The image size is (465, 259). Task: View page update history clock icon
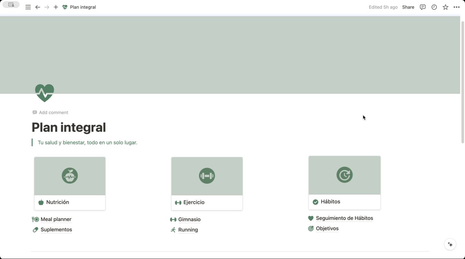(434, 7)
